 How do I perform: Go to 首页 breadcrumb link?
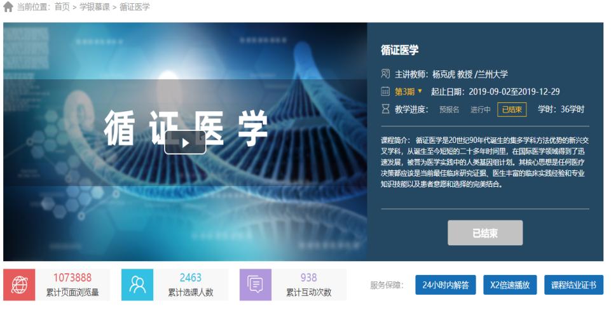pos(62,6)
